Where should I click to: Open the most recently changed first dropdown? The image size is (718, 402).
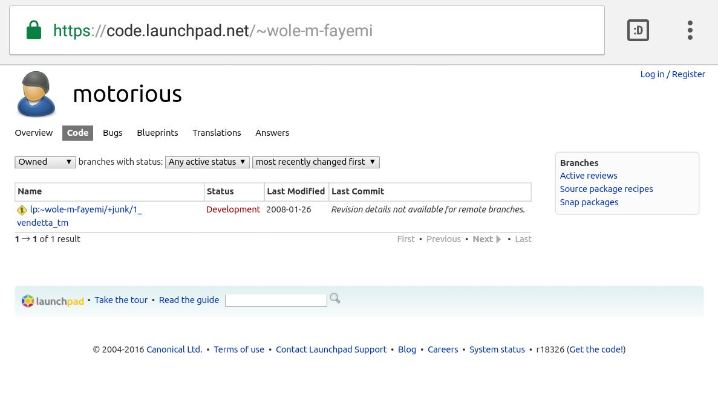pos(316,162)
